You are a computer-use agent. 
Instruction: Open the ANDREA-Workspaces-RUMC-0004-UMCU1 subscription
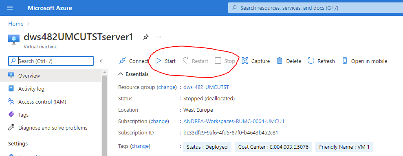tap(234, 121)
